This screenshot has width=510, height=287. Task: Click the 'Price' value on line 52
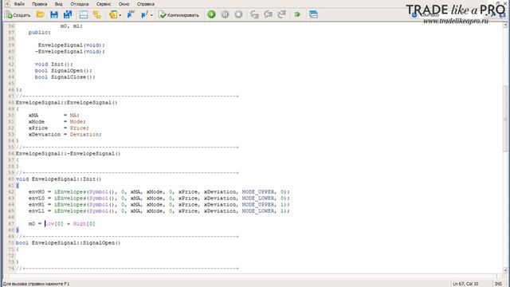[x=78, y=128]
